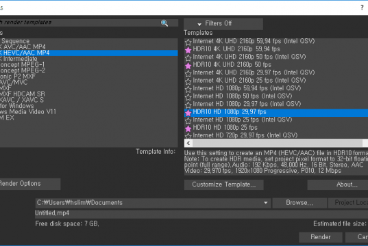Toggle favorite star for Internet 4K UHD 2160p 50 fps
This screenshot has width=368, height=246.
(x=188, y=57)
